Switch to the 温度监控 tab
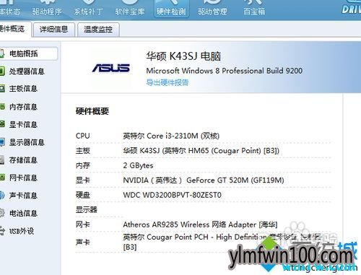Image resolution: width=361 pixels, height=275 pixels. 98,30
